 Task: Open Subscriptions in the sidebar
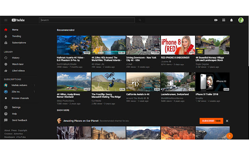19,43
